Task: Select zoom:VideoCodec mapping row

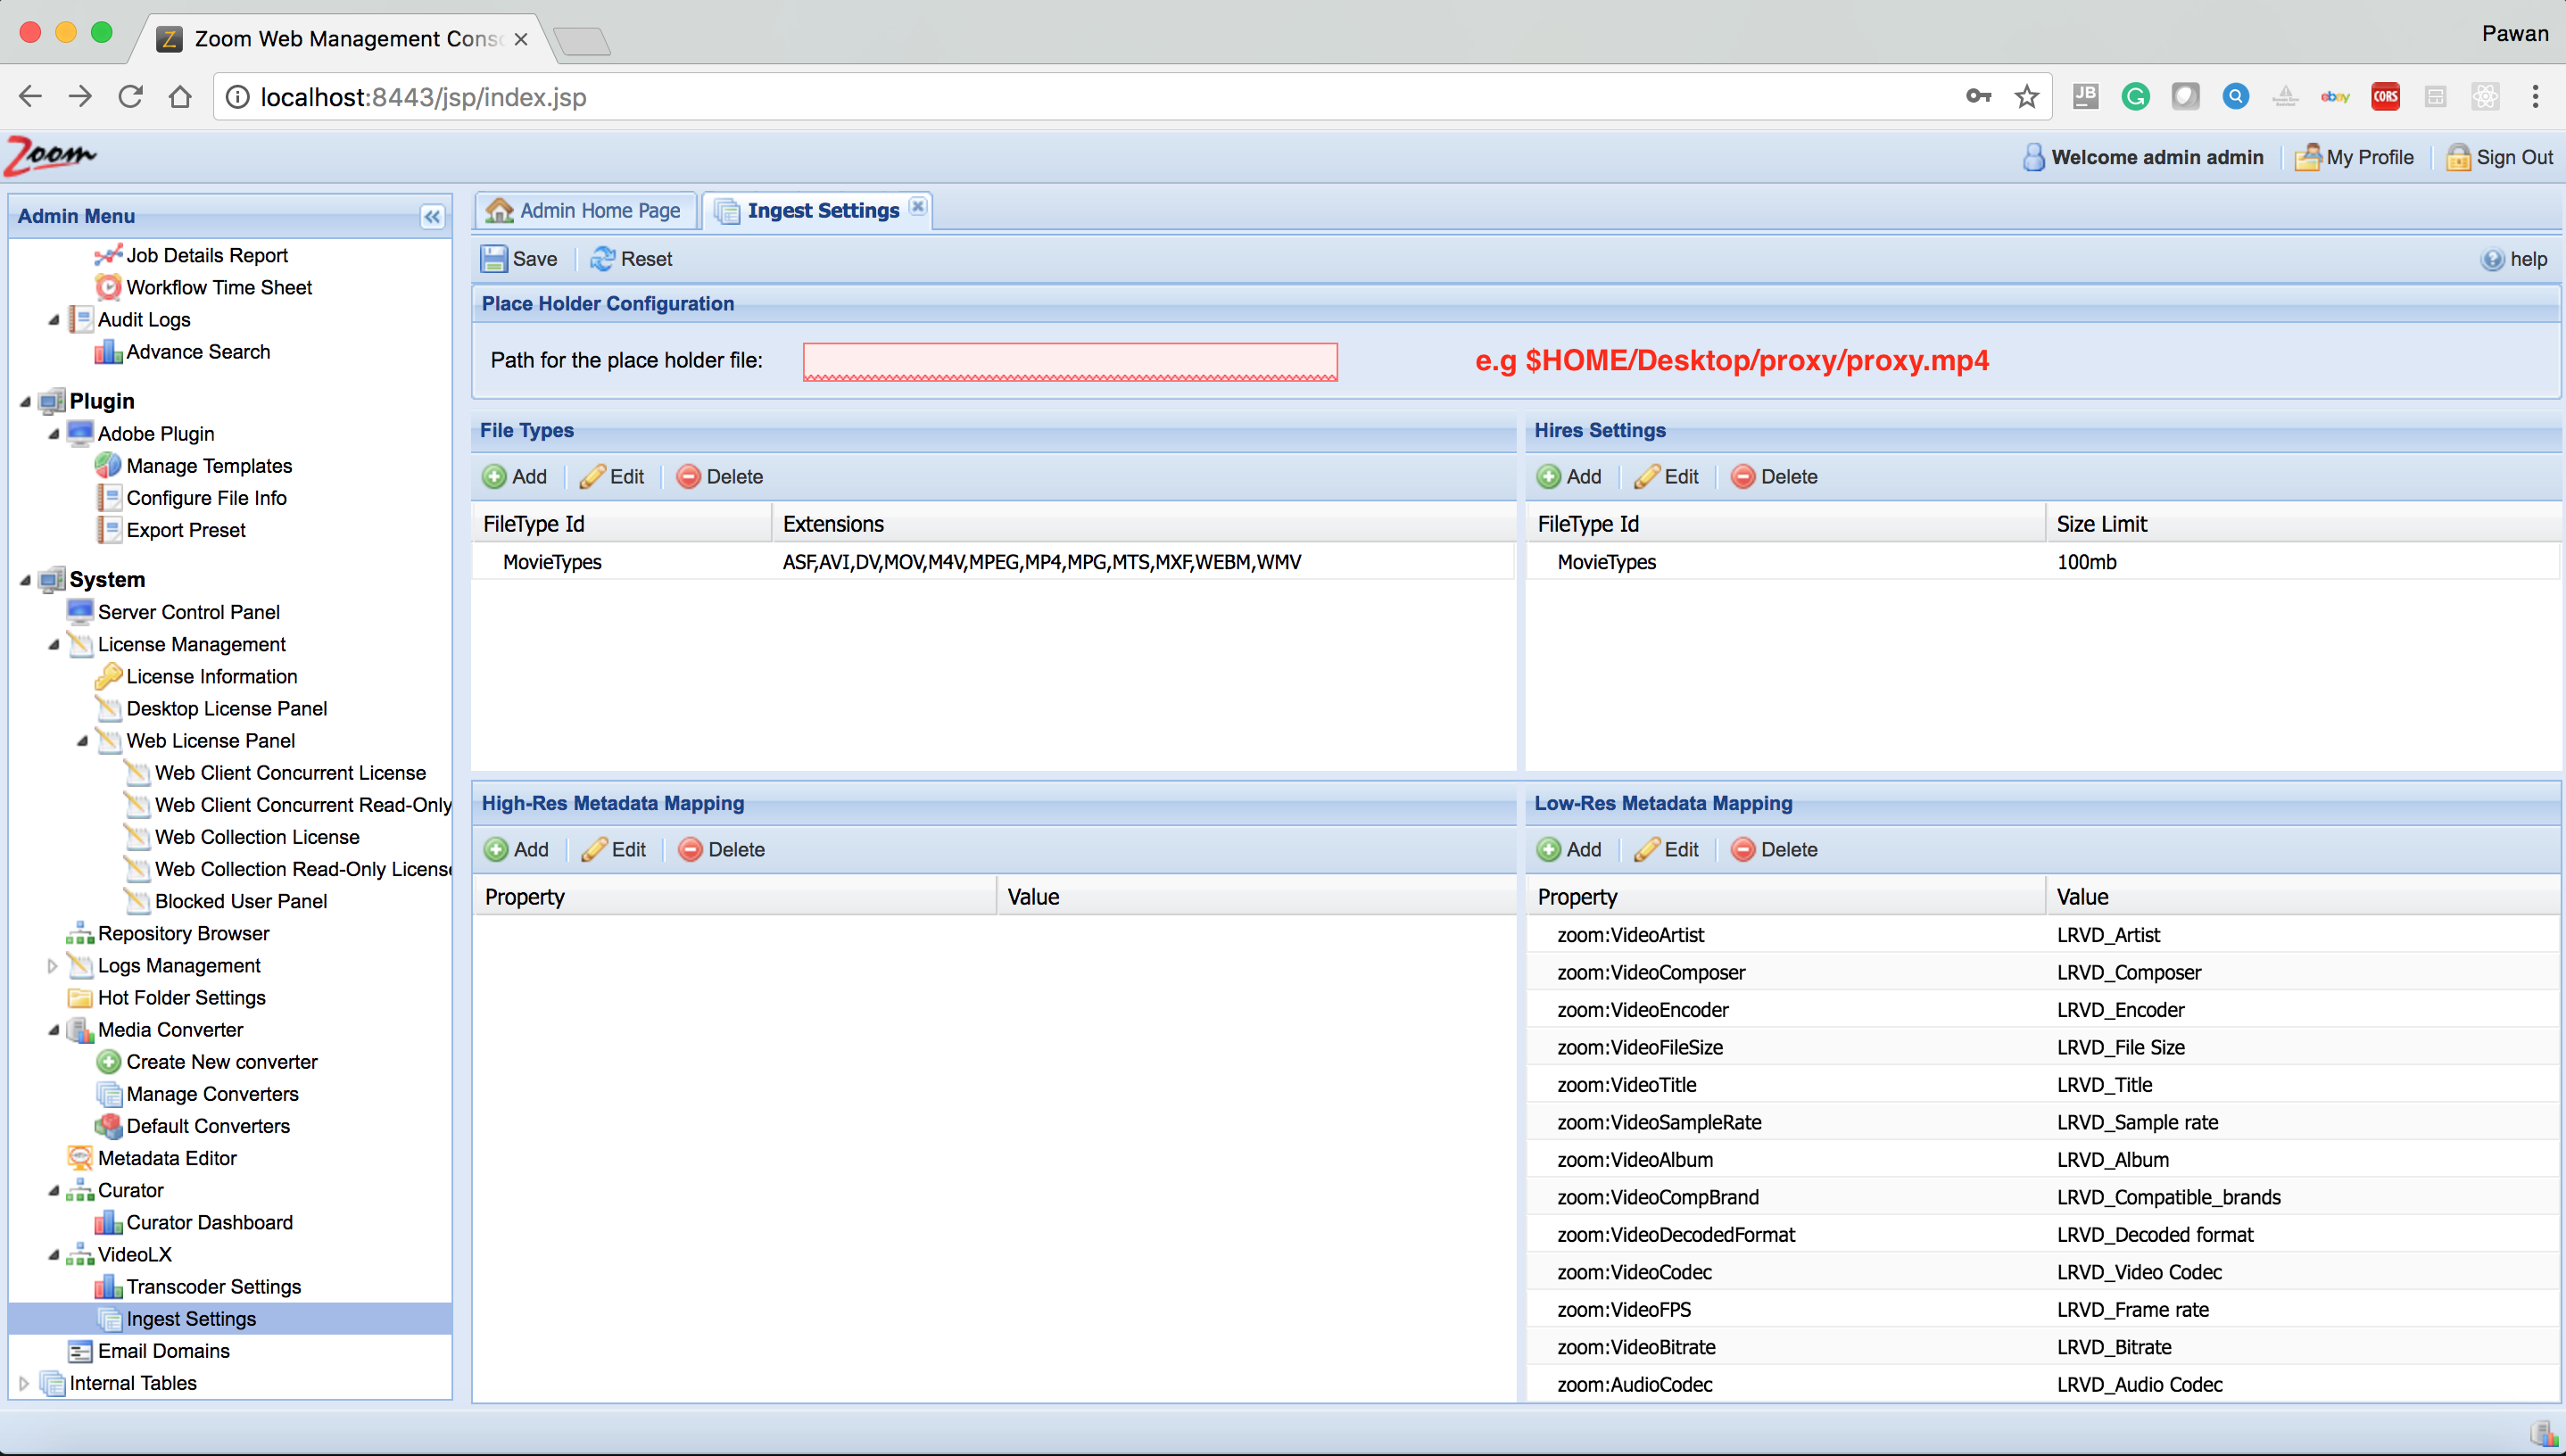Action: pyautogui.click(x=2043, y=1272)
